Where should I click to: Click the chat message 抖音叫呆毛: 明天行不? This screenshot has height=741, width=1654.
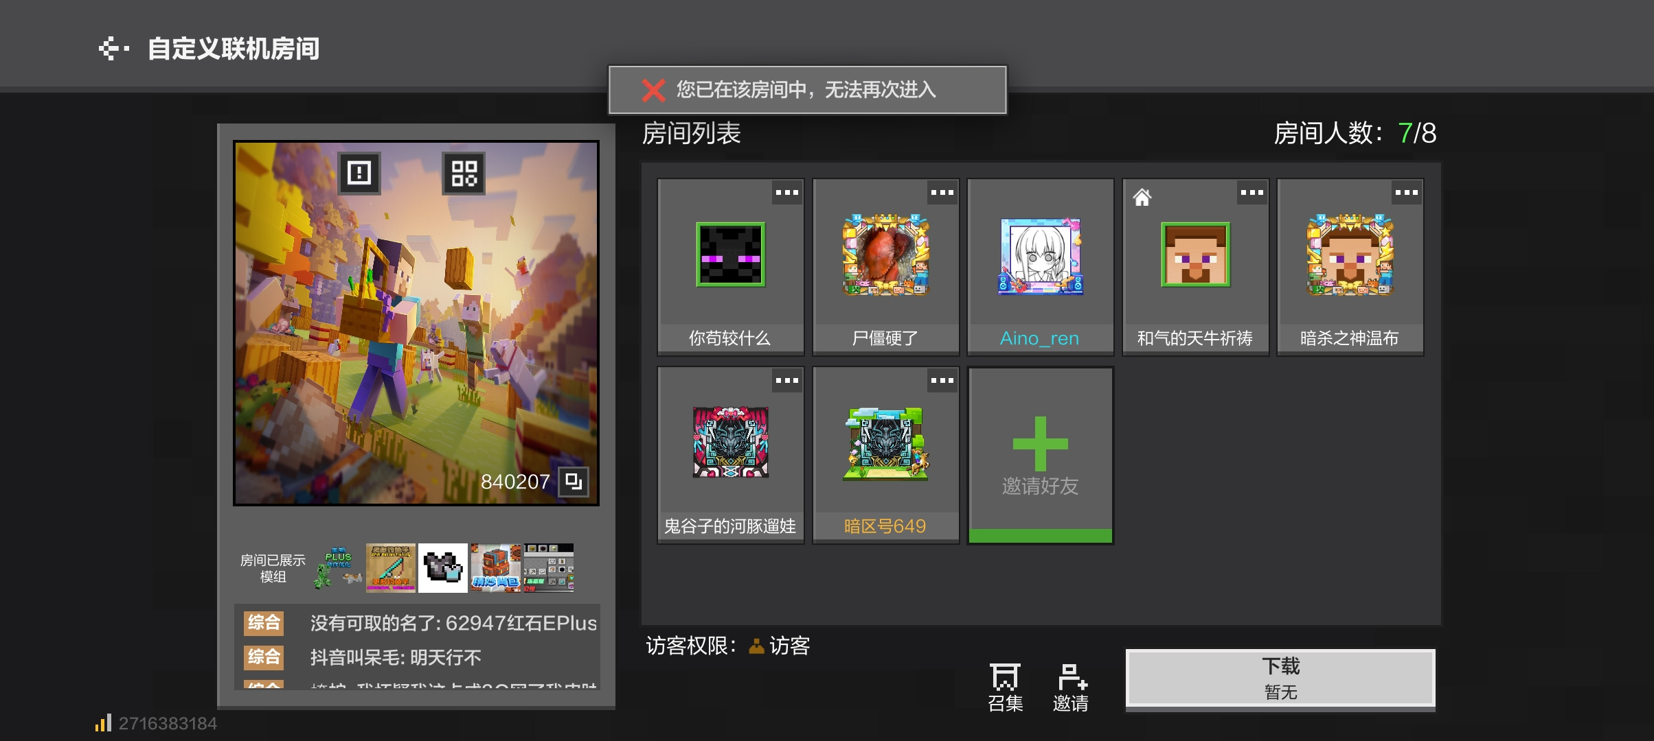[396, 657]
